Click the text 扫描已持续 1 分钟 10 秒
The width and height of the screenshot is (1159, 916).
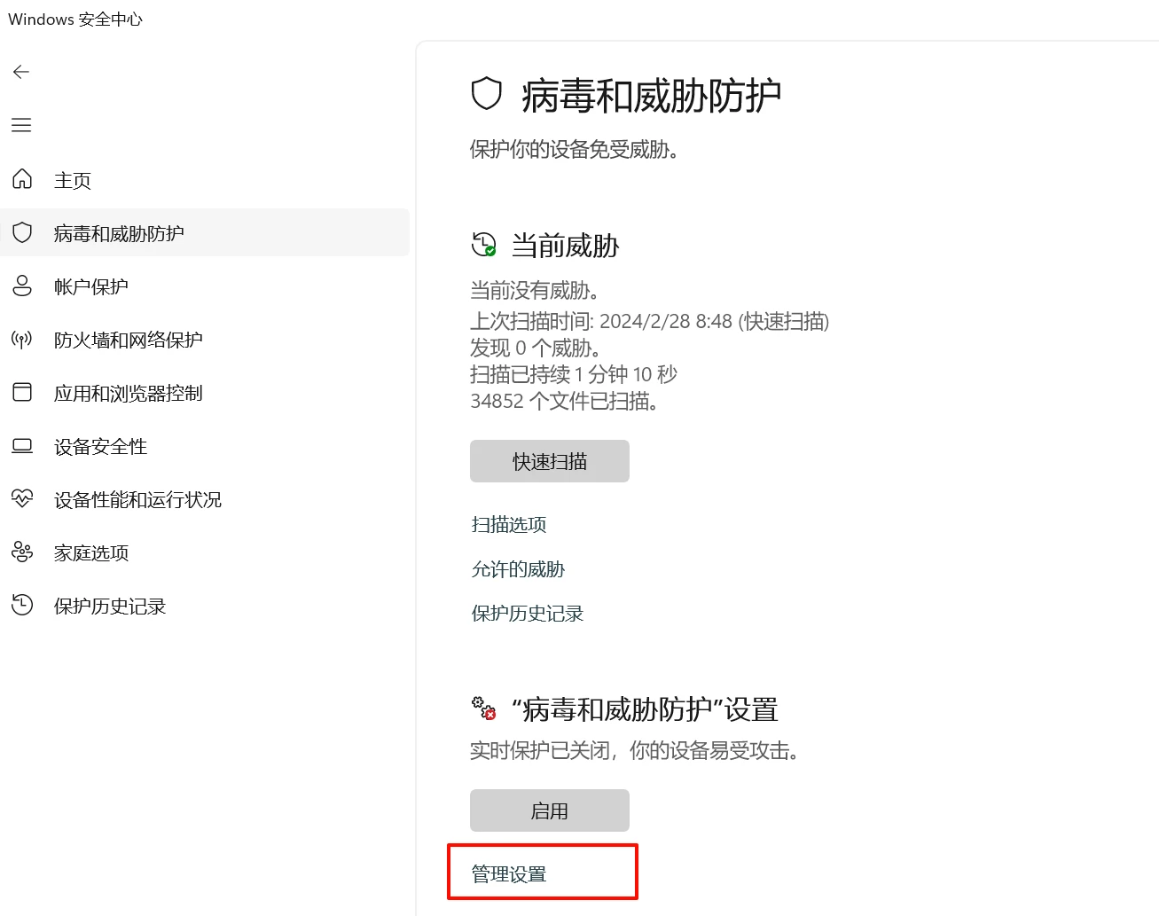[x=574, y=374]
